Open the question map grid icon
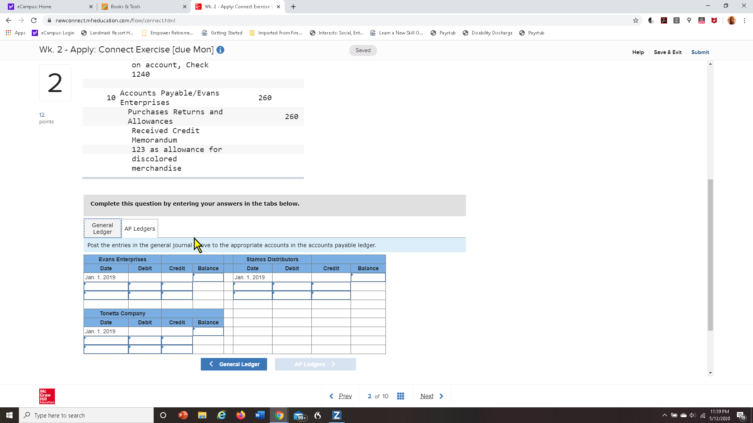 (x=400, y=396)
